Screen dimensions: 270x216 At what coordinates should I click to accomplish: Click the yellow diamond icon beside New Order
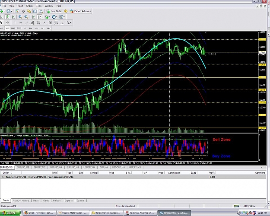pyautogui.click(x=66, y=11)
